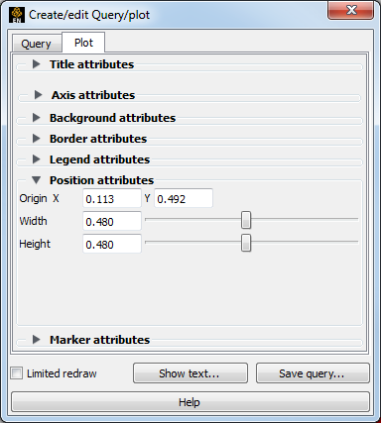Click the Height slider handle
This screenshot has height=423, width=381.
[x=246, y=243]
